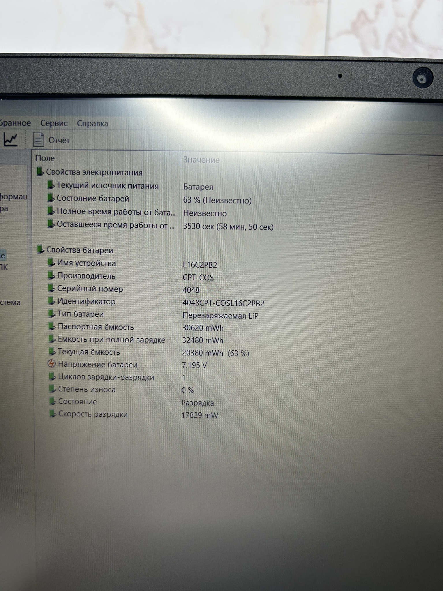Select the Оставшееся время работы row

pyautogui.click(x=115, y=225)
